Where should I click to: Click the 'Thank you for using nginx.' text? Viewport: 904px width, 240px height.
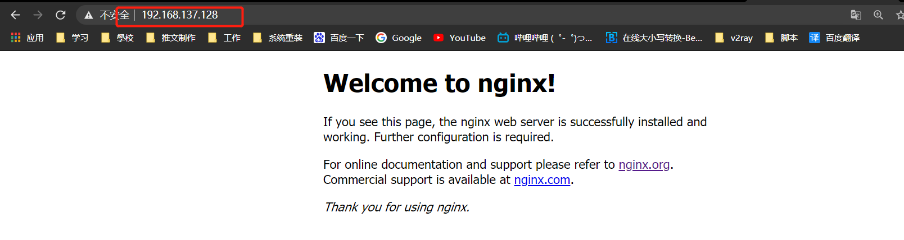[396, 207]
